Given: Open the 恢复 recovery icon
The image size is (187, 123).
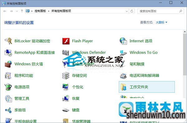Looking at the screenshot, I should pyautogui.click(x=66, y=99).
